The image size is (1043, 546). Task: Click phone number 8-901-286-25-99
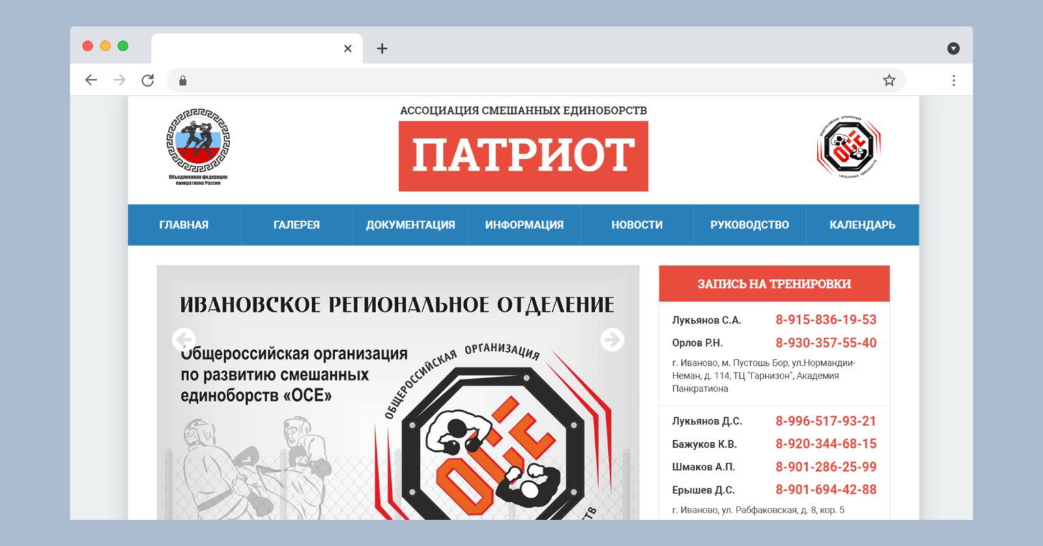click(826, 467)
